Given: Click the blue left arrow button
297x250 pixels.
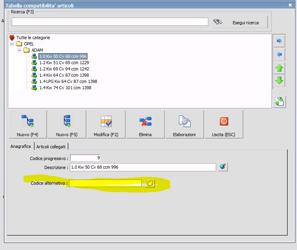Looking at the screenshot, I should coord(279,54).
